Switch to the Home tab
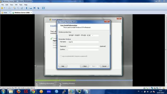 (5, 13)
